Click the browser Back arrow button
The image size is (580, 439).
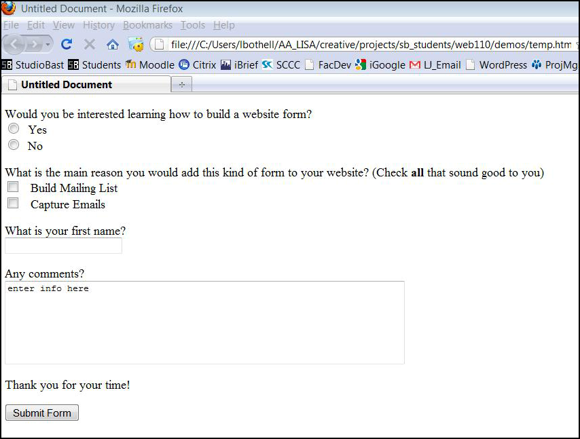pyautogui.click(x=15, y=44)
